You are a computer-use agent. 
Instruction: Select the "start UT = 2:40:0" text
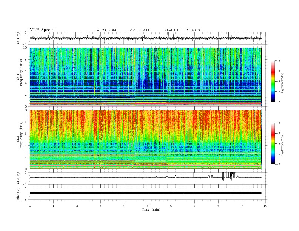(182, 30)
